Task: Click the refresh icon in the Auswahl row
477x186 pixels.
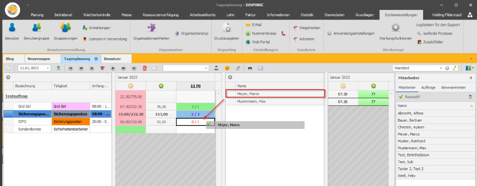Action: click(x=471, y=97)
